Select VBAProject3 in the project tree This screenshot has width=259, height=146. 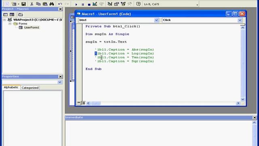38,20
